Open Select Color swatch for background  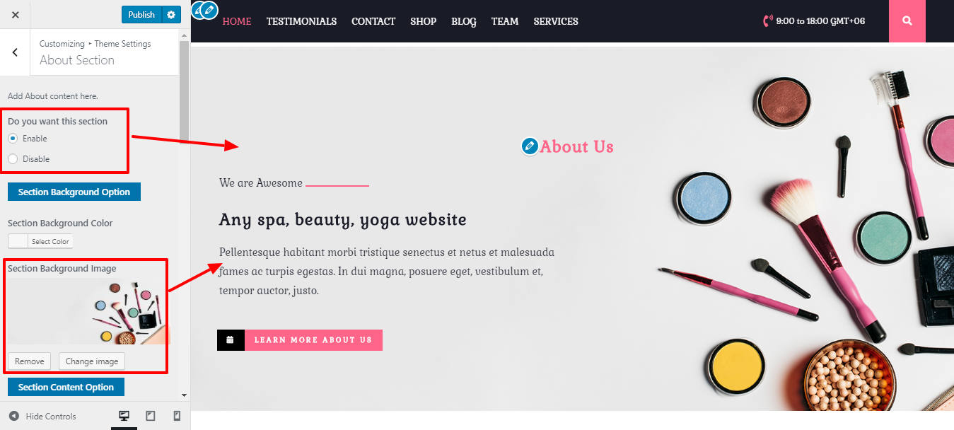click(x=40, y=241)
